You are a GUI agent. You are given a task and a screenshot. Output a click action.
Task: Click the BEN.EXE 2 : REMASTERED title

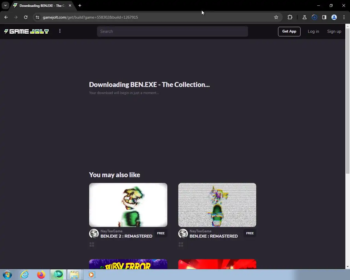click(x=126, y=236)
